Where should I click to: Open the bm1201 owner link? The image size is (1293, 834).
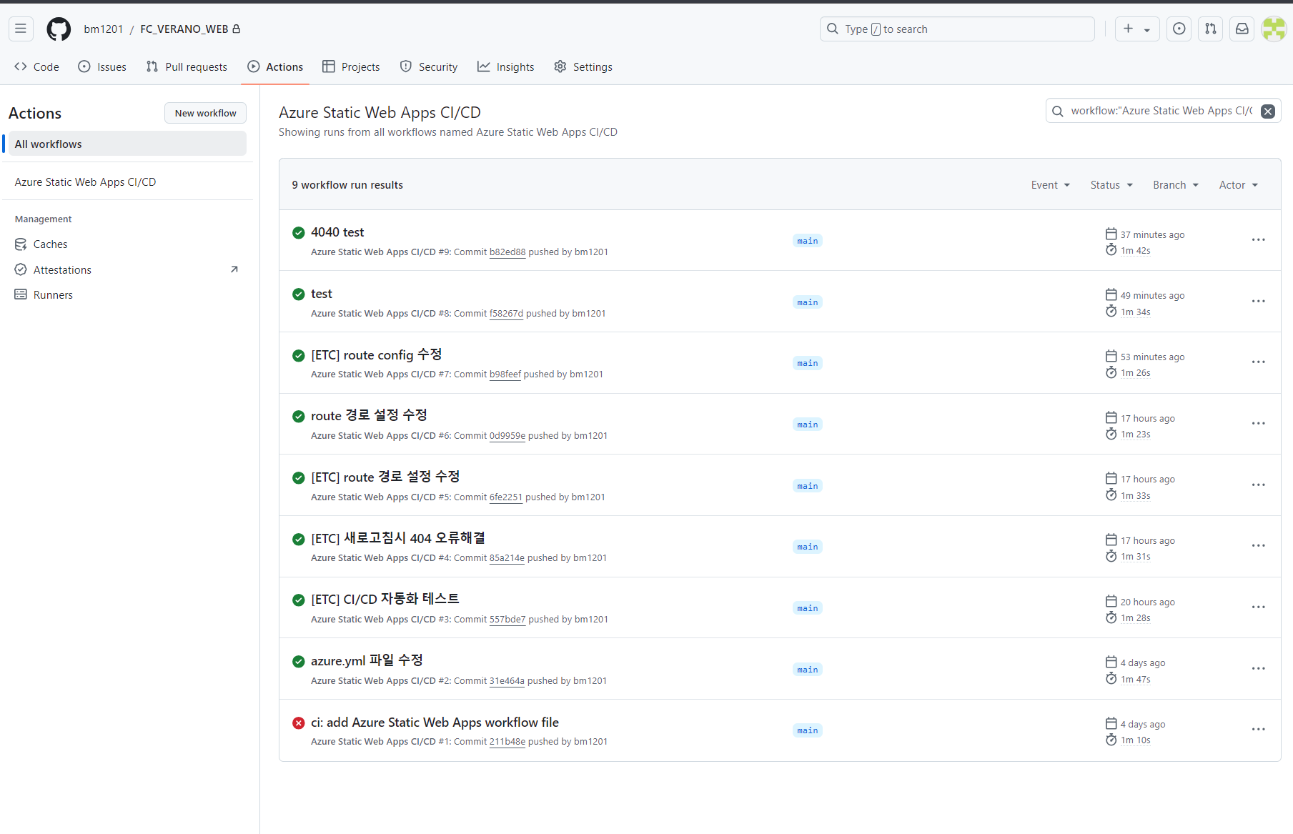pos(104,29)
